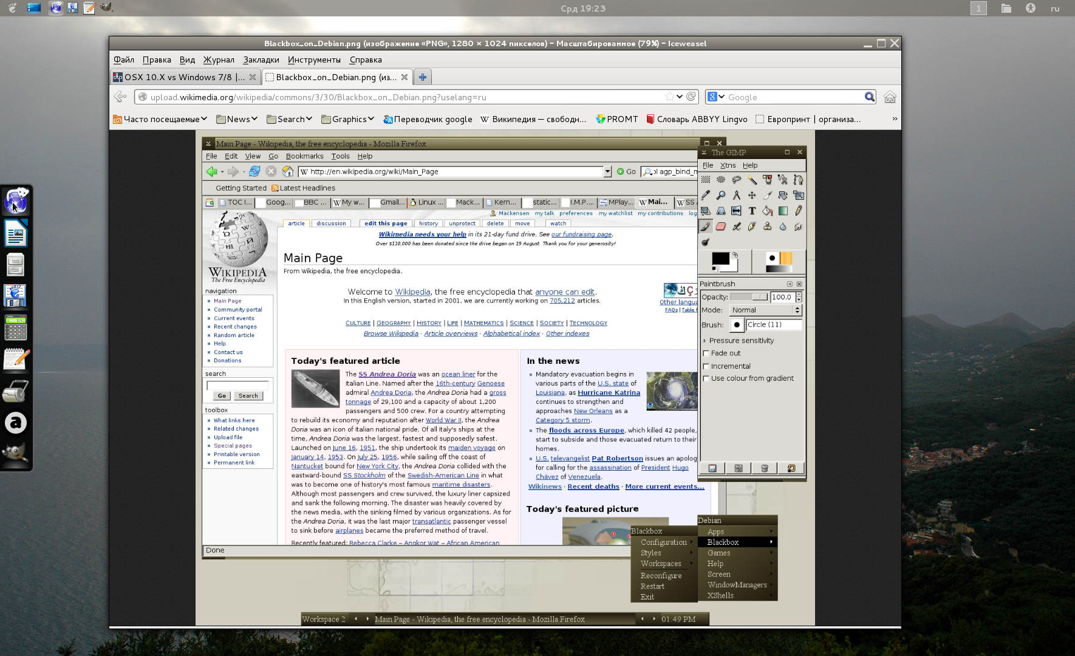The image size is (1075, 656).
Task: Launch Iceweasel browser from the left dock
Action: click(16, 201)
